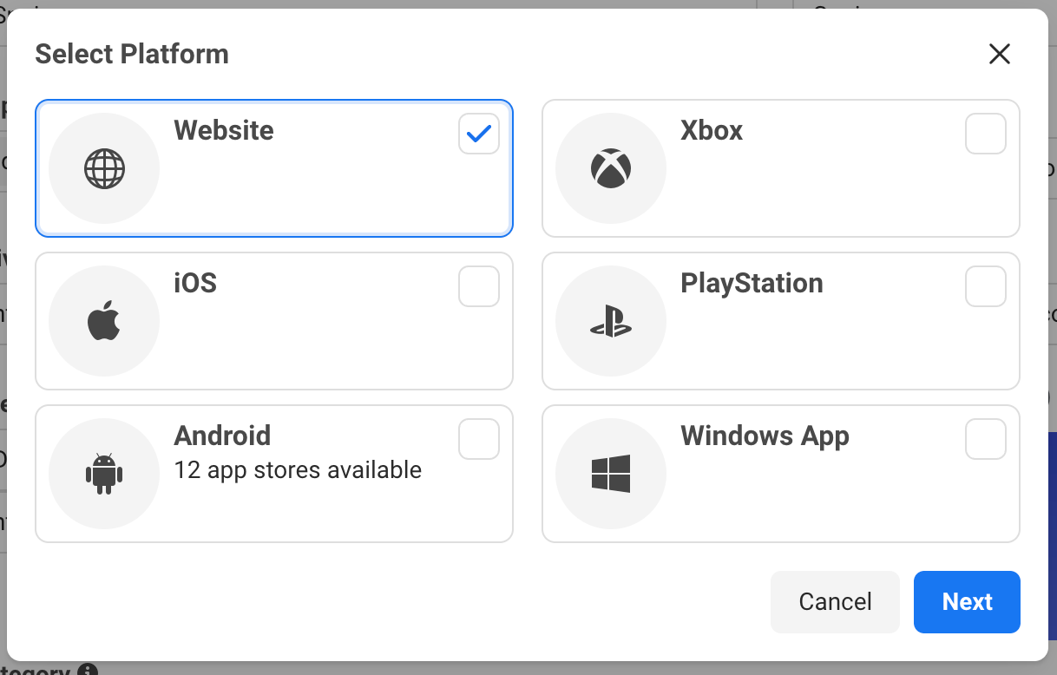The width and height of the screenshot is (1057, 675).
Task: Click the "12 app stores available" text
Action: 298,470
